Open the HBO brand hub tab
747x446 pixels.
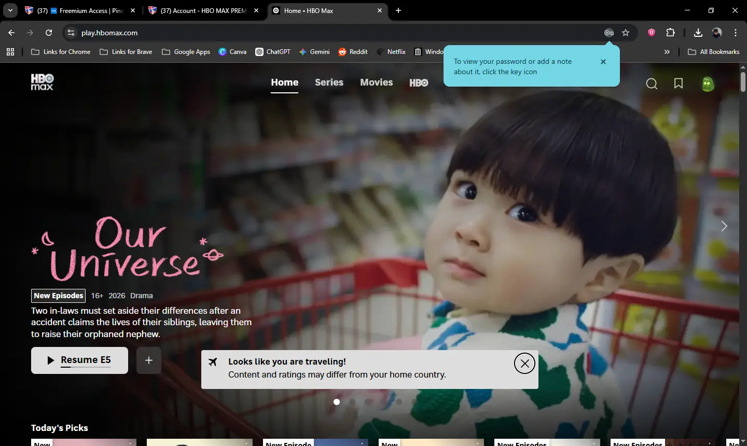tap(419, 83)
